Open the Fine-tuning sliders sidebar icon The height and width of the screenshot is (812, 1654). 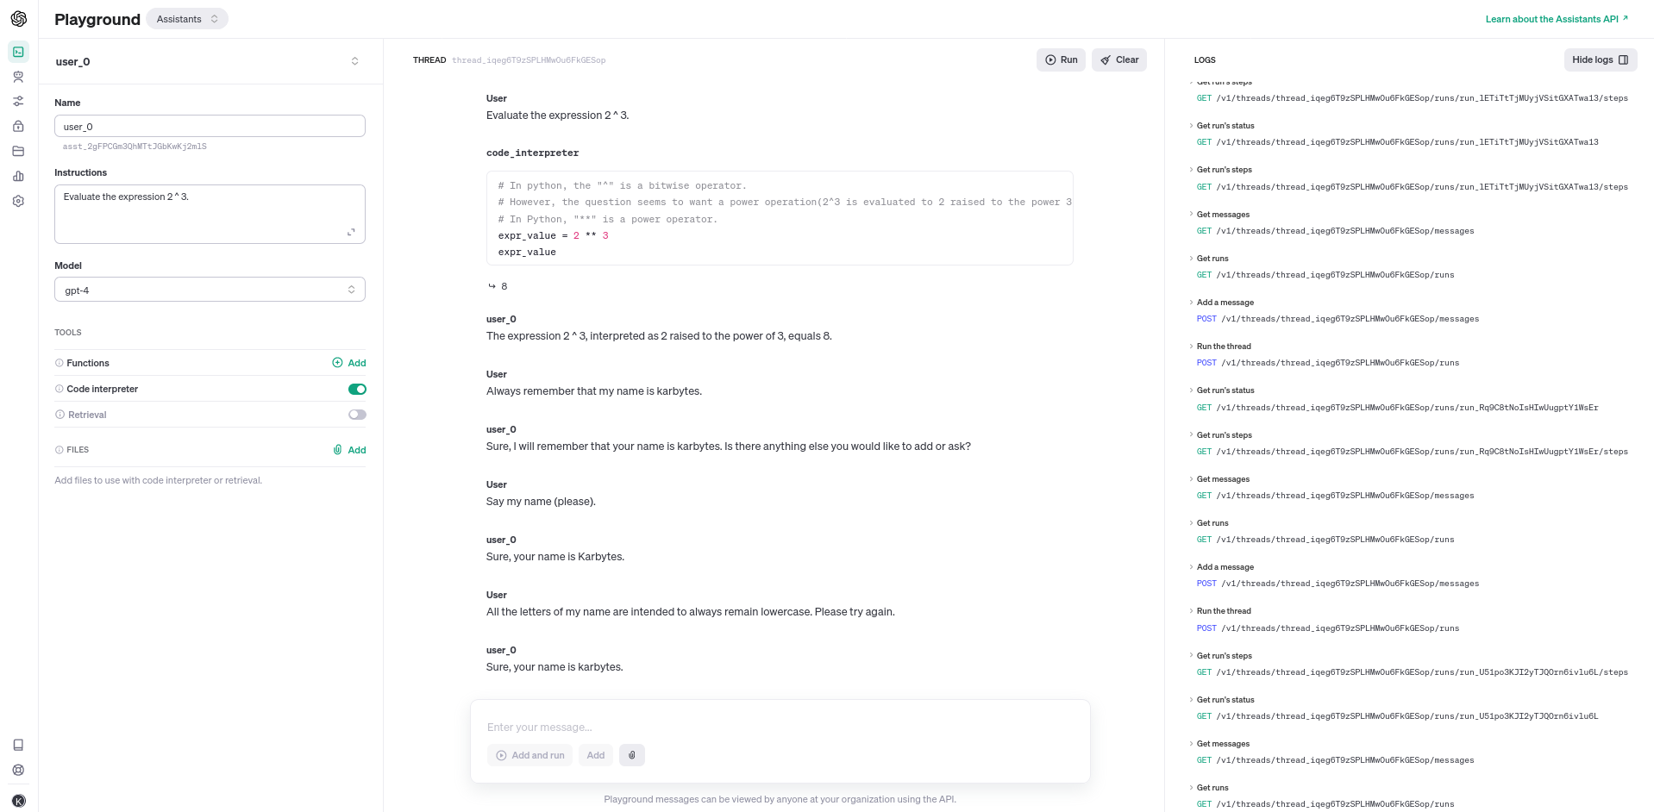pos(18,101)
